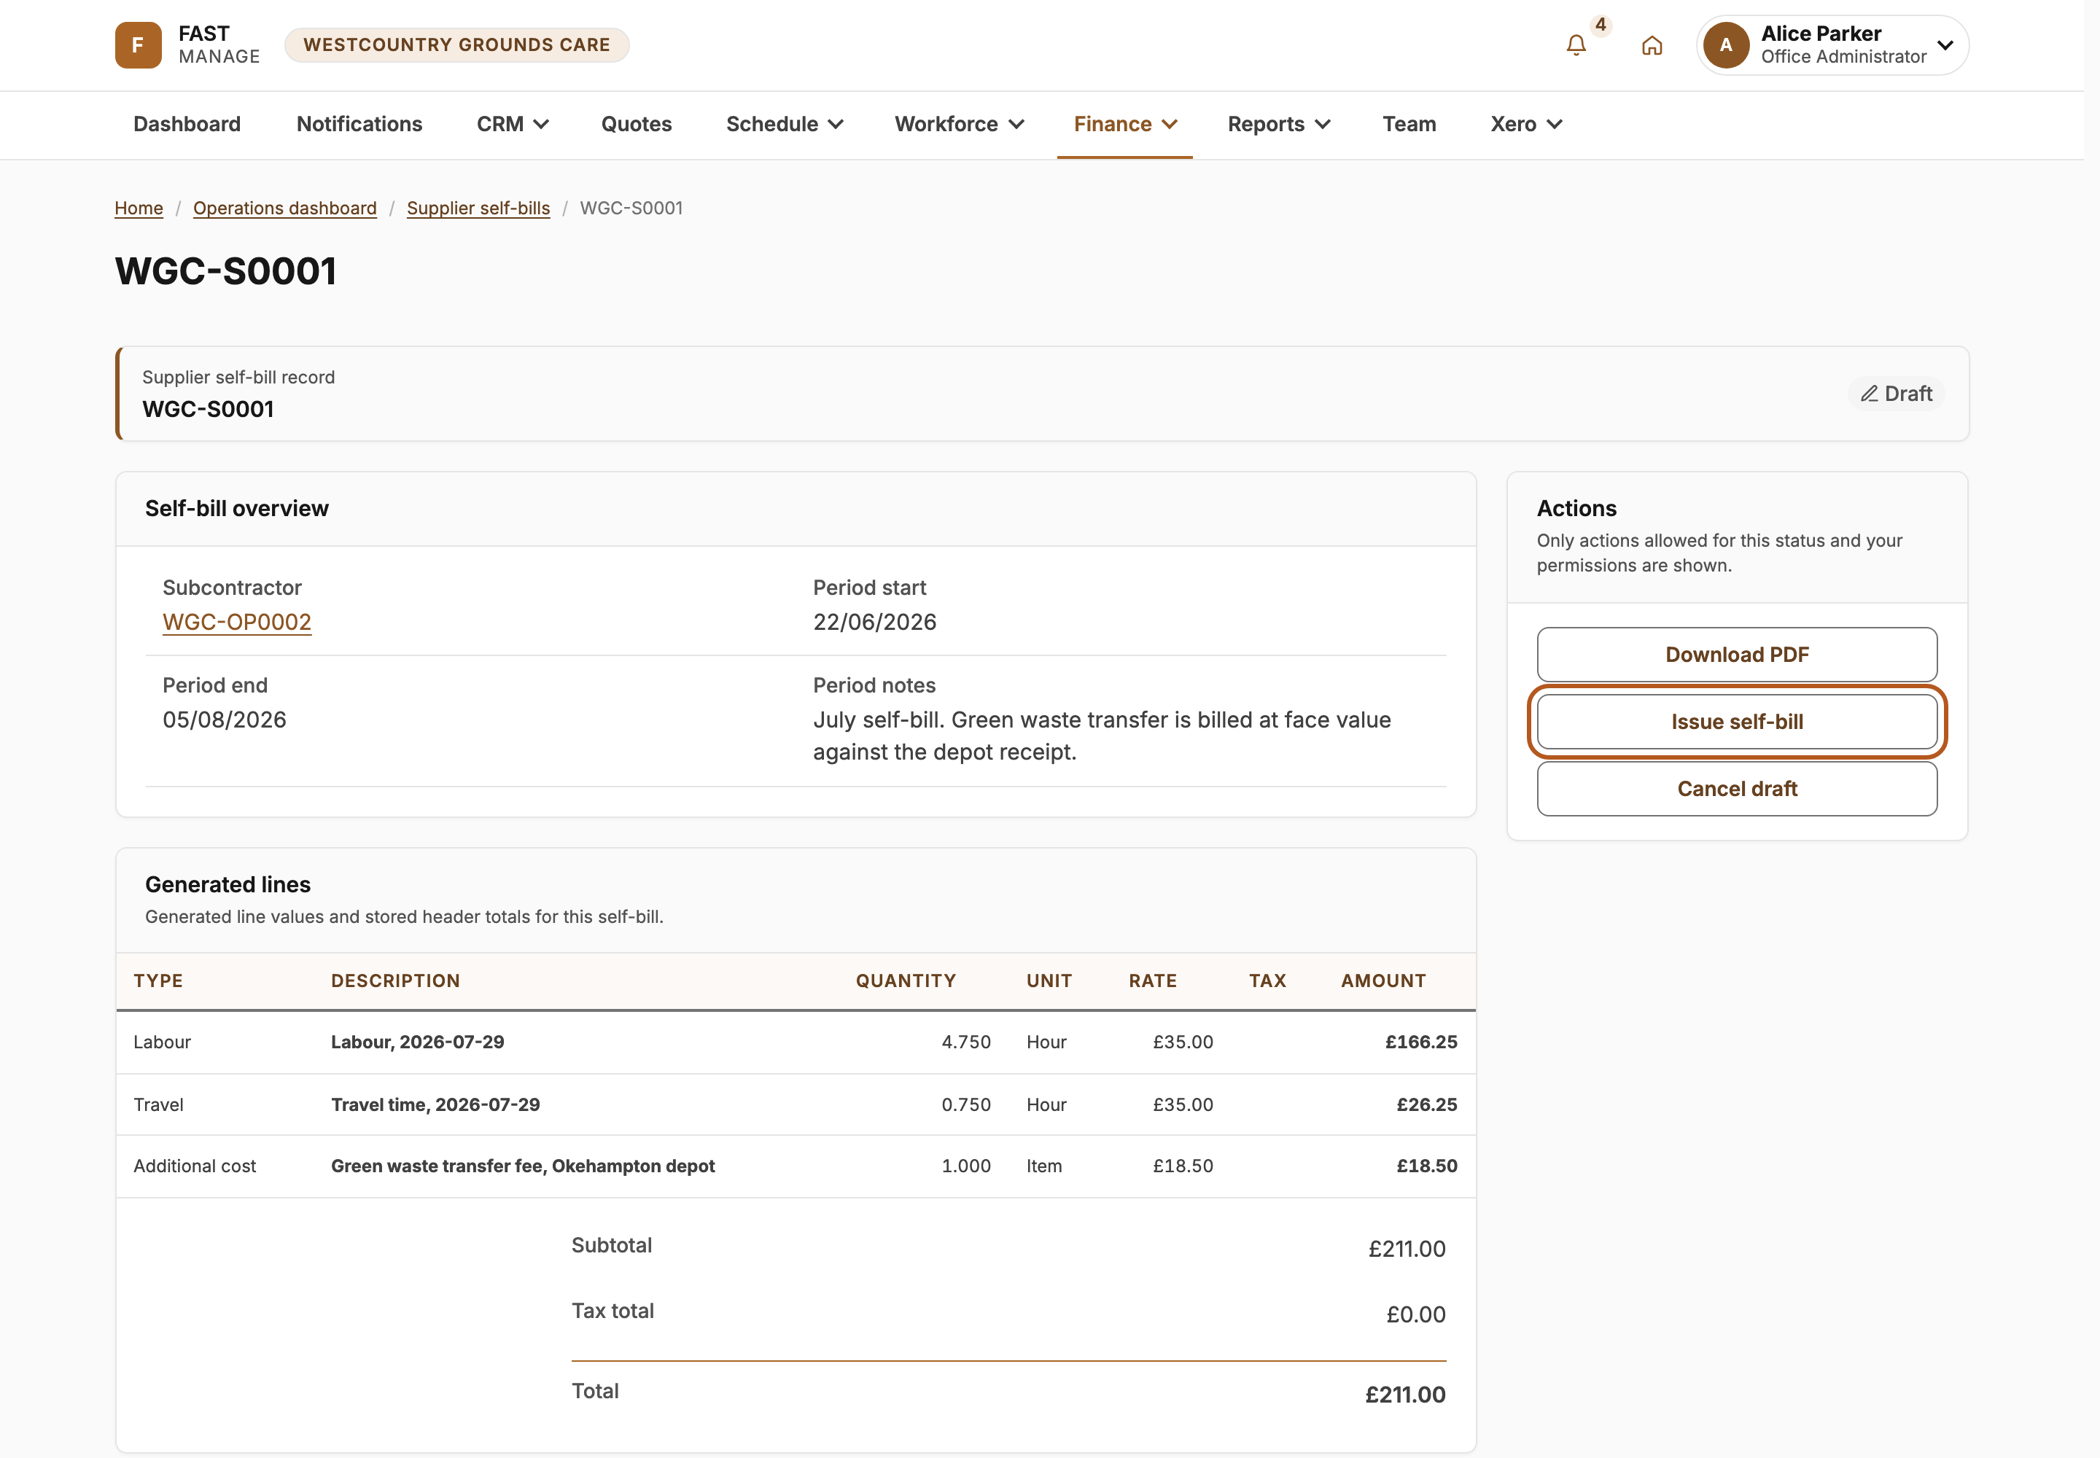Viewport: 2100px width, 1458px height.
Task: Expand the Schedule menu
Action: tap(784, 124)
